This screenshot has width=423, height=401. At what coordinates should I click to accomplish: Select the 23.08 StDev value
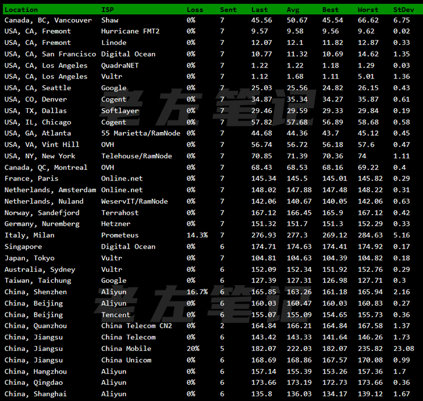tap(403, 349)
